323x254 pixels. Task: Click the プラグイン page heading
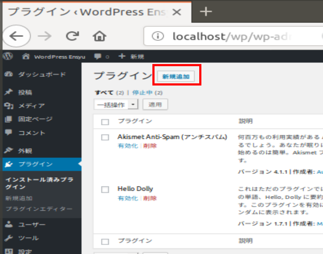123,75
